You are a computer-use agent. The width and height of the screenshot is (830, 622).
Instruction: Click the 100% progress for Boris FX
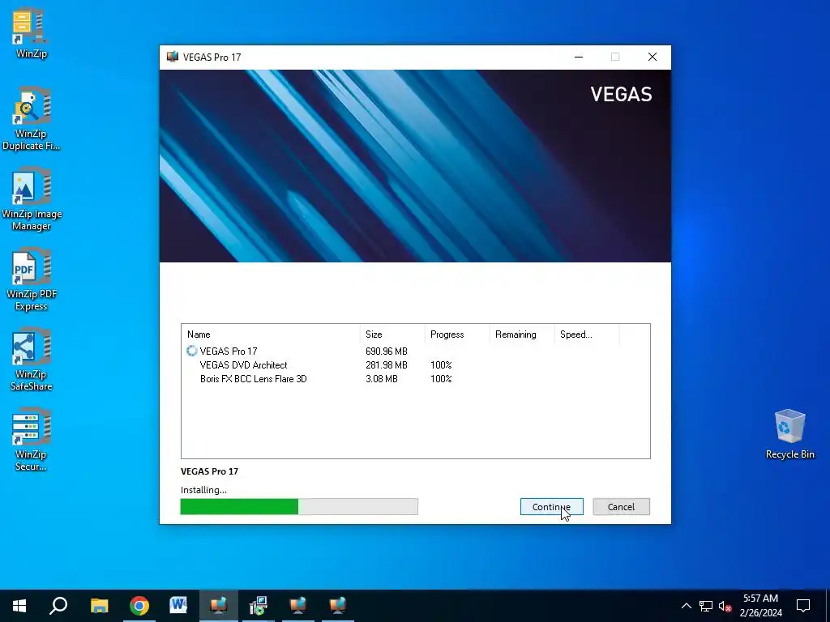tap(441, 379)
